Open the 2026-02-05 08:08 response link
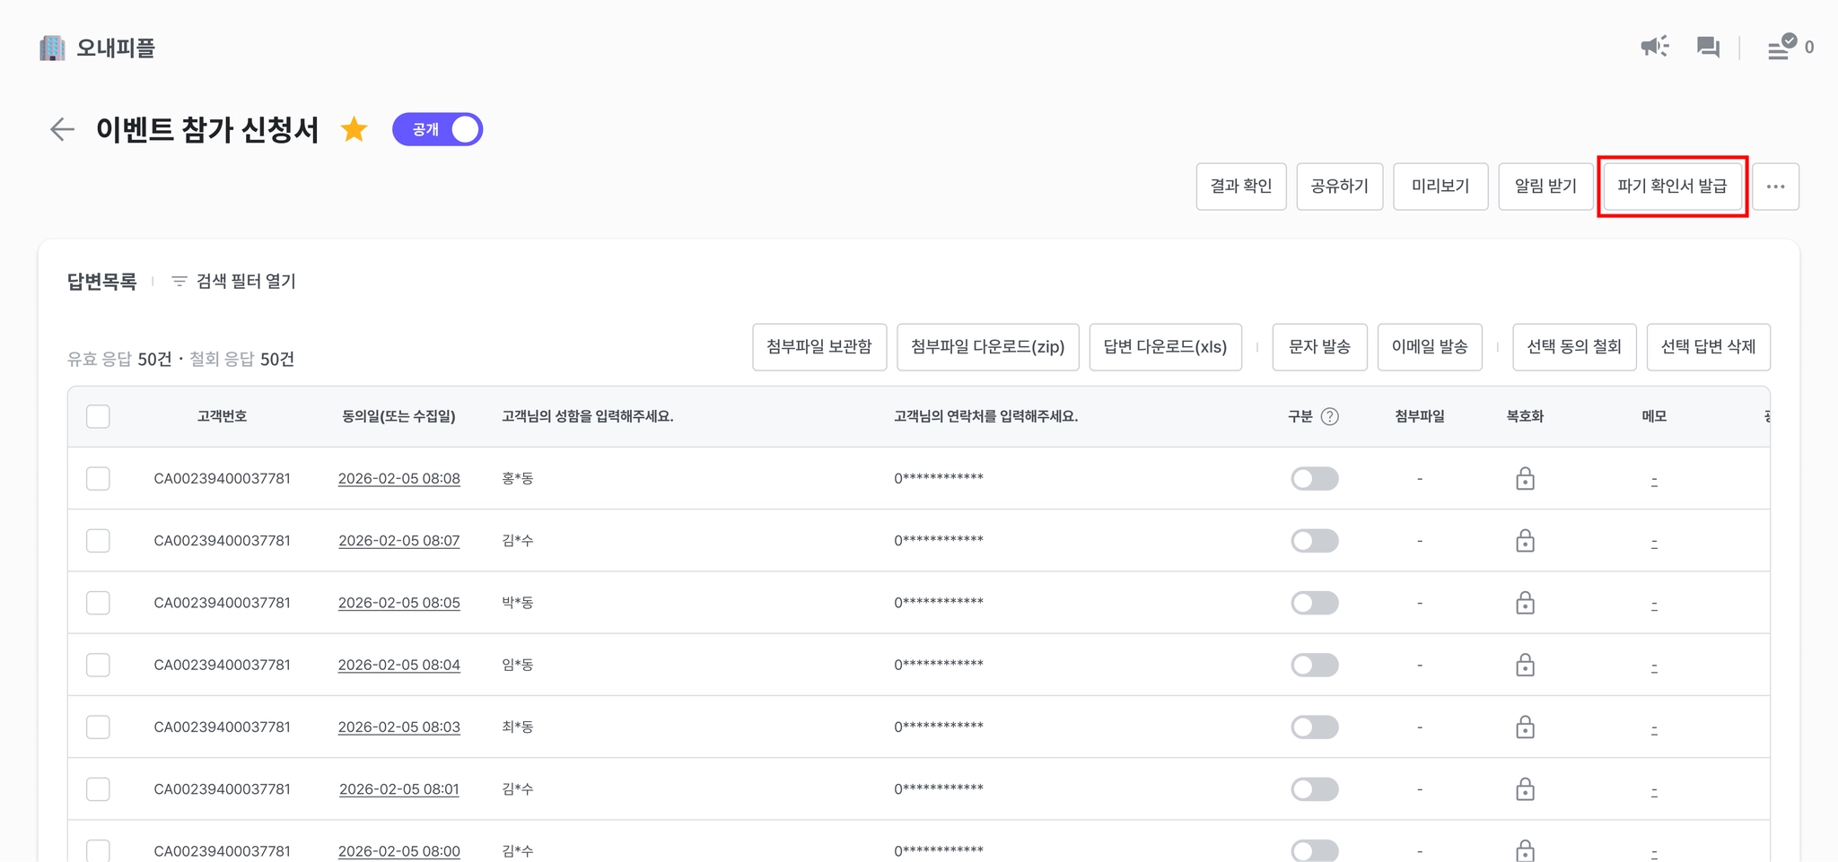Screen dimensions: 1838x862 (399, 479)
